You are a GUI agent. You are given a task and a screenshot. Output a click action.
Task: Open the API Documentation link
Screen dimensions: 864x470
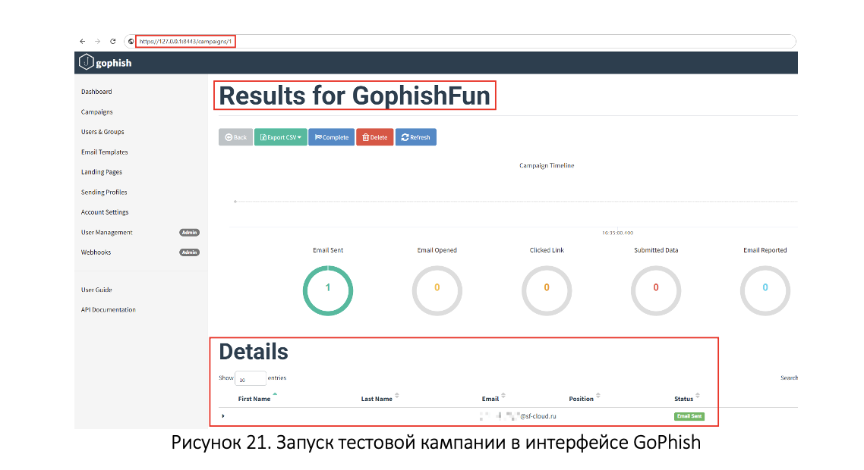pyautogui.click(x=108, y=310)
